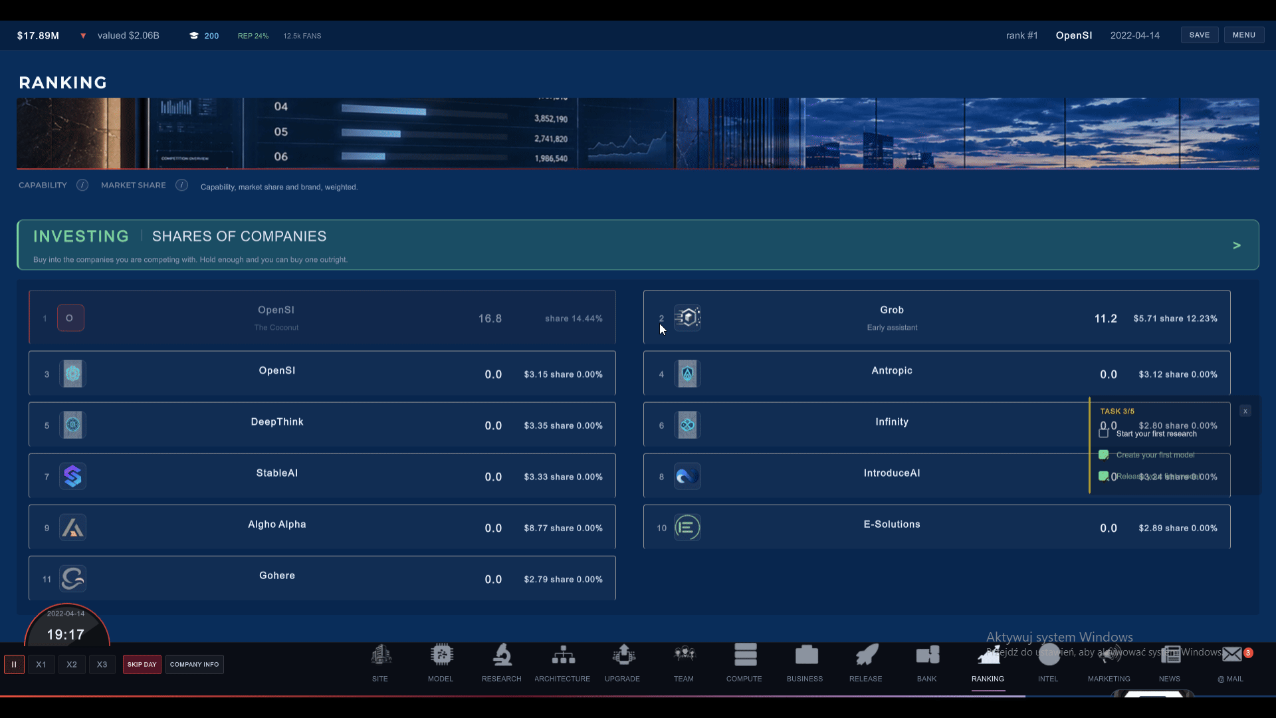Click the 'valued $2.06B' valuation
The height and width of the screenshot is (718, 1276).
click(x=128, y=36)
